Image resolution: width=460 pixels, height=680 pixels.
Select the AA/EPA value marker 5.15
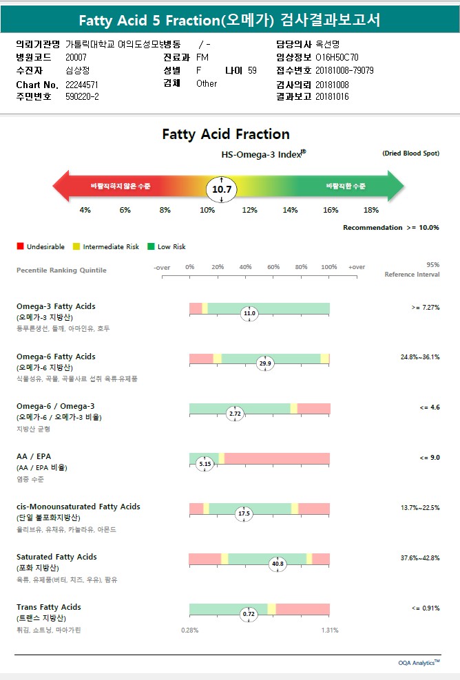coord(205,464)
